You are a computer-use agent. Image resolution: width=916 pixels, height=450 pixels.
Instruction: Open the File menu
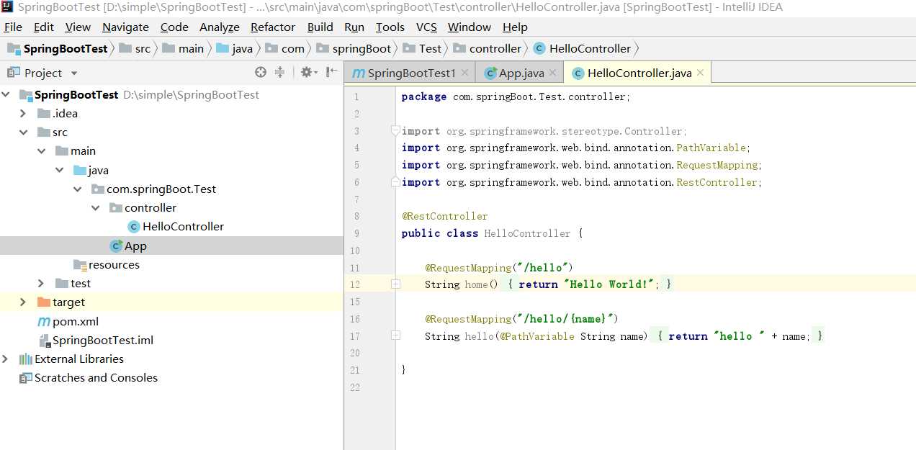coord(13,27)
